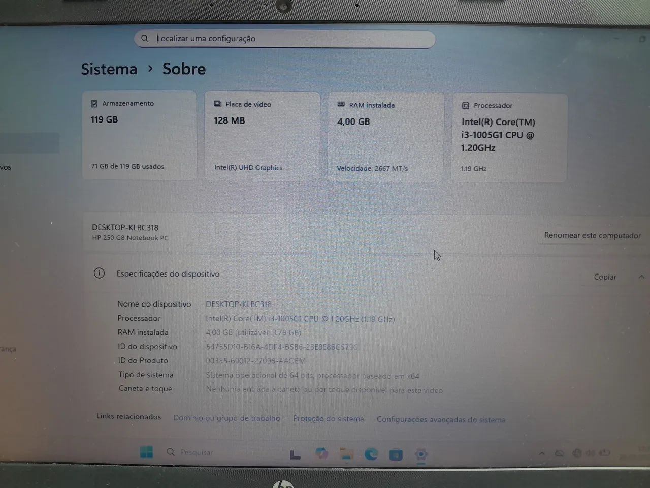Click the Sobre page heading
This screenshot has width=650, height=488.
[184, 69]
